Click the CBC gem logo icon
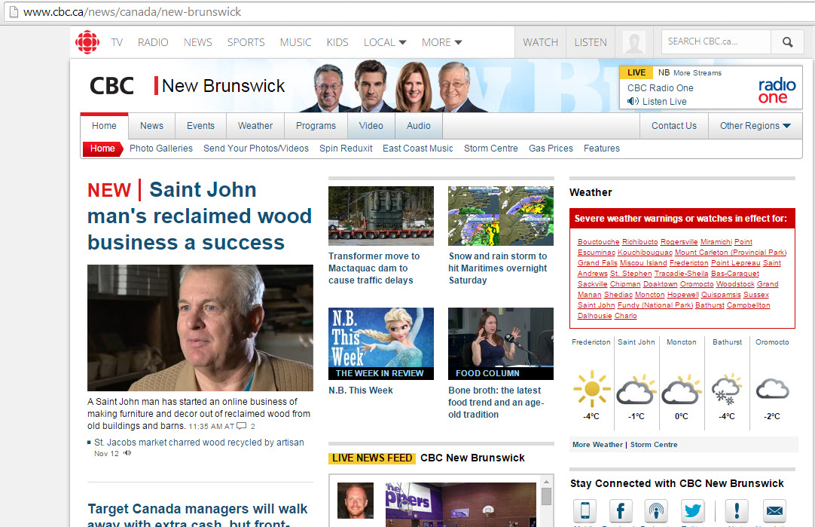The width and height of the screenshot is (815, 527). tap(87, 42)
